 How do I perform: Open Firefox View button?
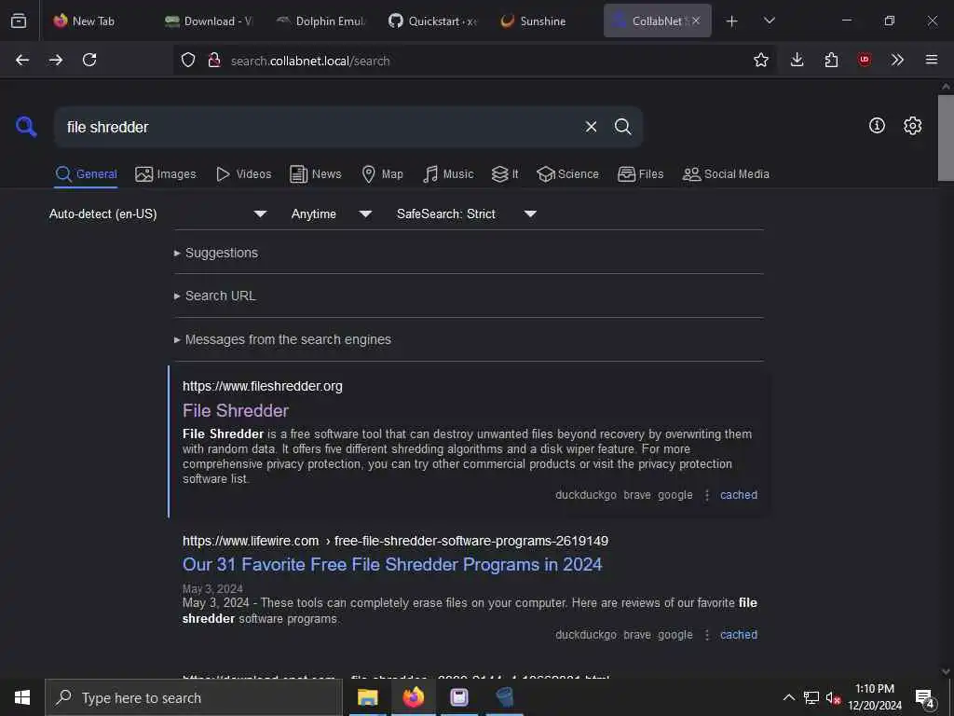pos(19,21)
